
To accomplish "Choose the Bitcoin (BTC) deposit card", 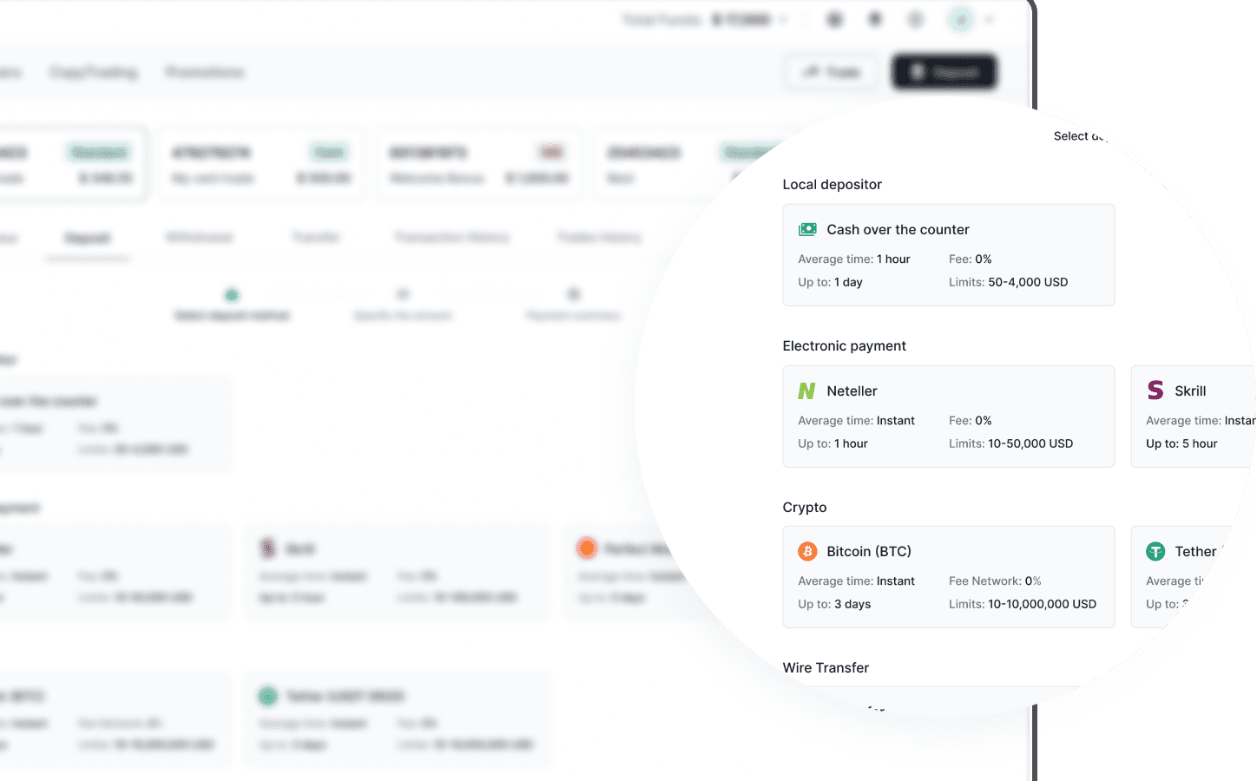I will tap(948, 577).
